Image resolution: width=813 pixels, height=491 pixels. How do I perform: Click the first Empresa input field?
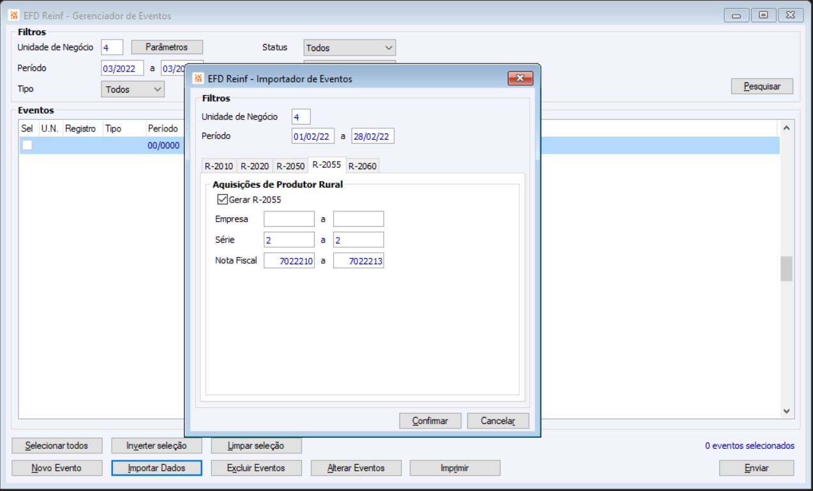pos(289,219)
